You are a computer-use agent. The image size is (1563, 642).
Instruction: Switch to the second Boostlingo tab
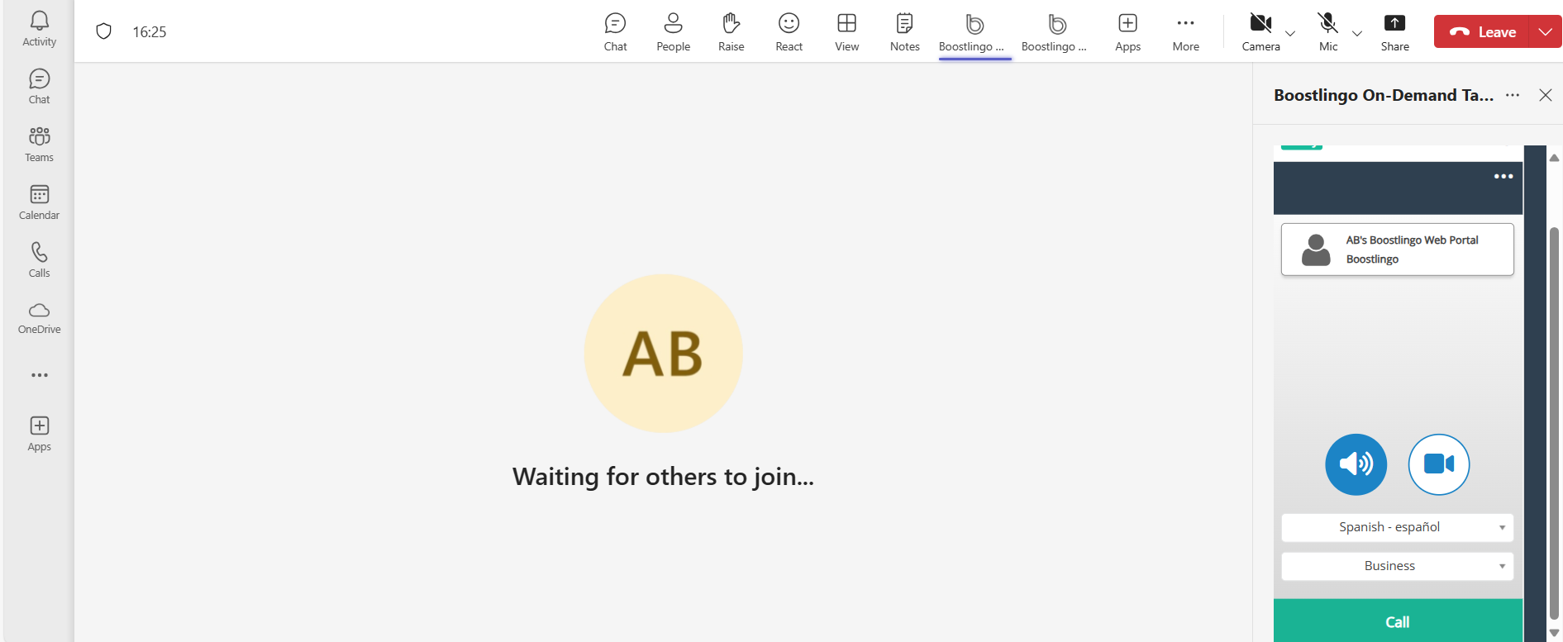[1055, 32]
